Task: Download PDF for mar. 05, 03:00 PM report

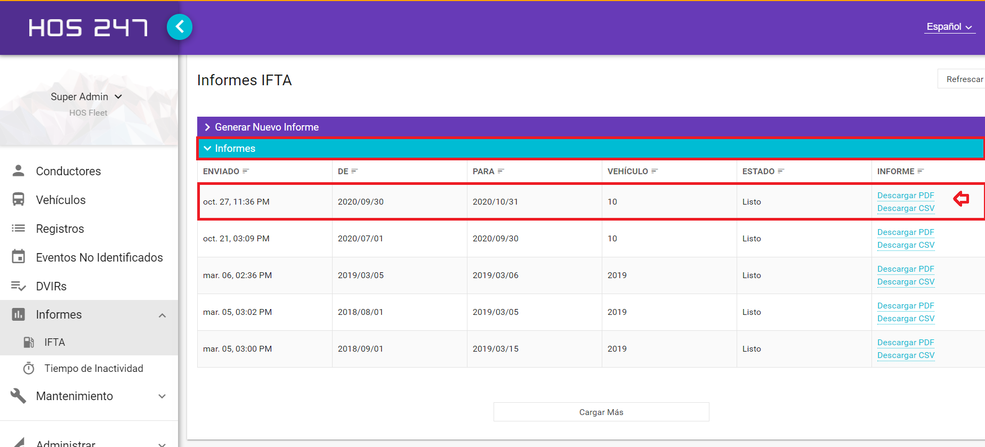Action: click(906, 343)
